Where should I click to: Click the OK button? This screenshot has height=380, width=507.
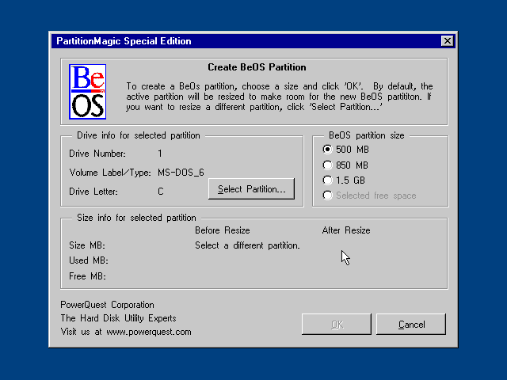click(x=336, y=324)
